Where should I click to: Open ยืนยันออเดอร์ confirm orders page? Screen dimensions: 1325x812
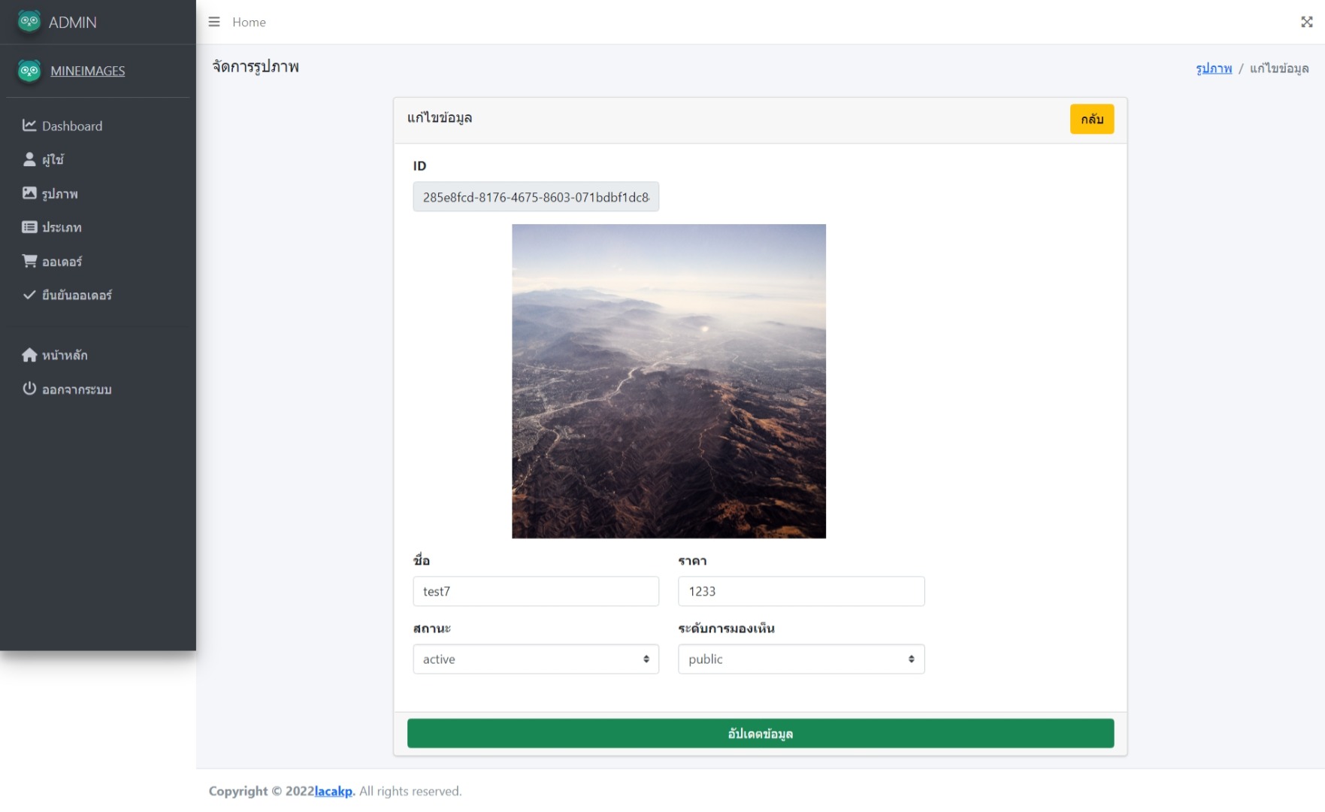98,295
